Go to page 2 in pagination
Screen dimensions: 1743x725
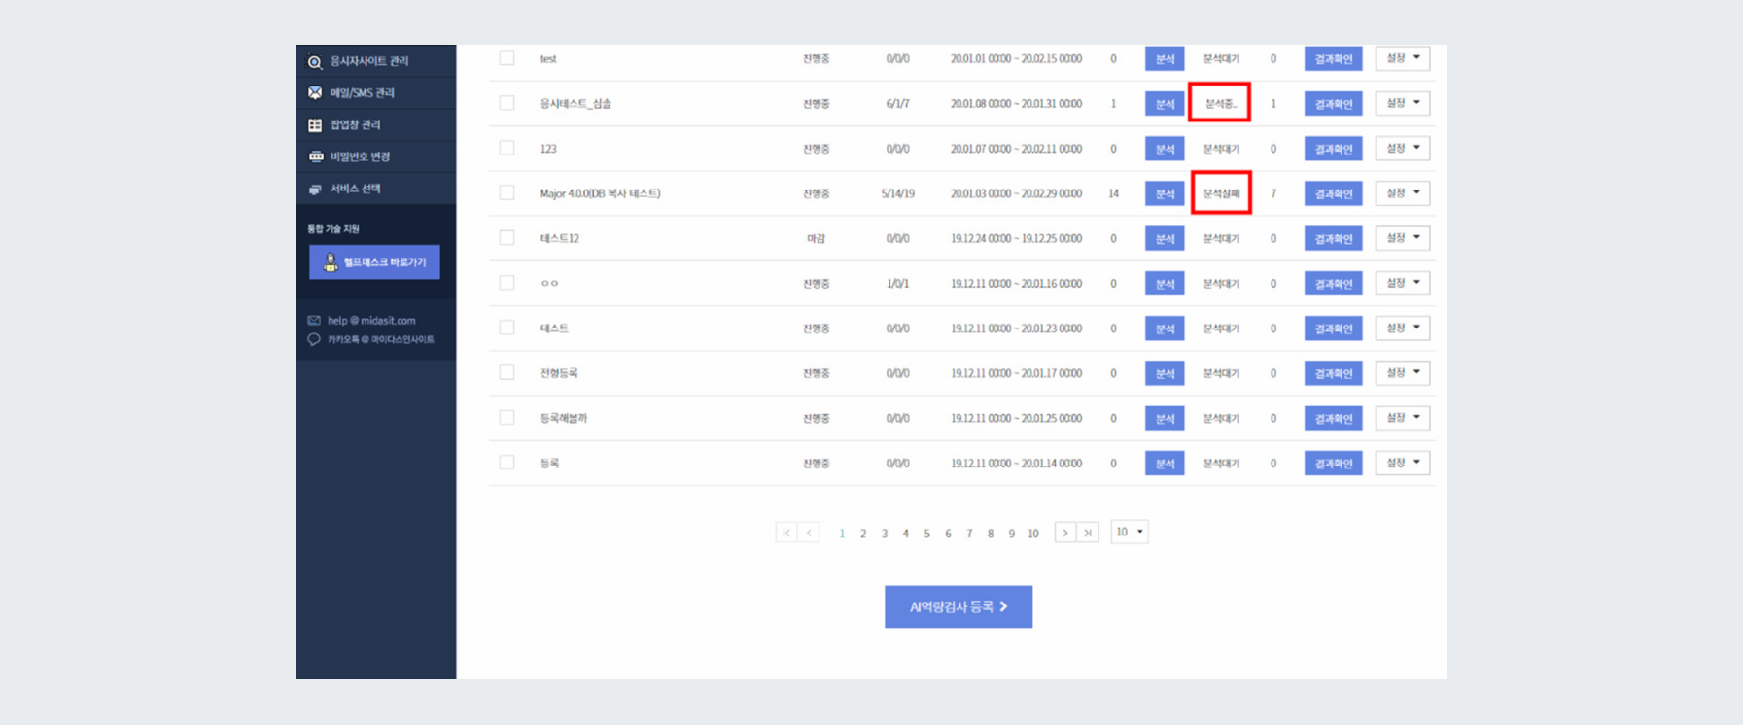[x=863, y=534]
